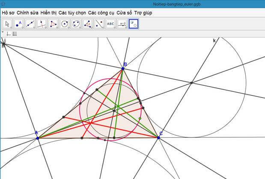265x179 pixels.
Task: Open the Hiển thị menu
Action: pyautogui.click(x=48, y=13)
